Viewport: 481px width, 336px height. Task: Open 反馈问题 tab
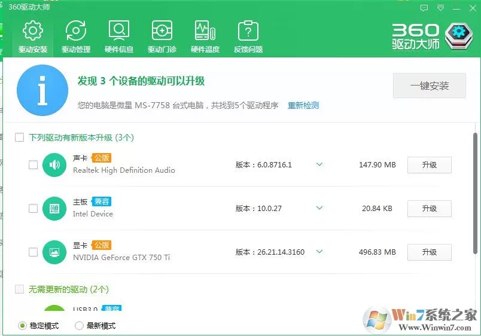248,37
